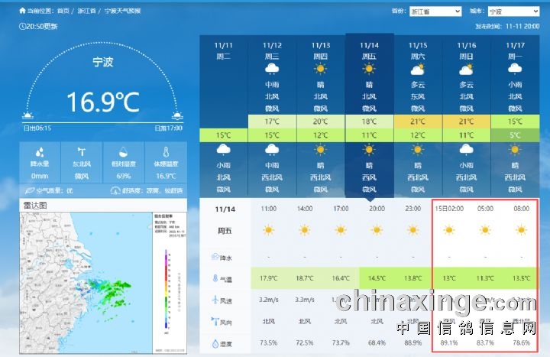The height and width of the screenshot is (357, 550).
Task: Click the air quality leaf icon
Action: (x=30, y=190)
